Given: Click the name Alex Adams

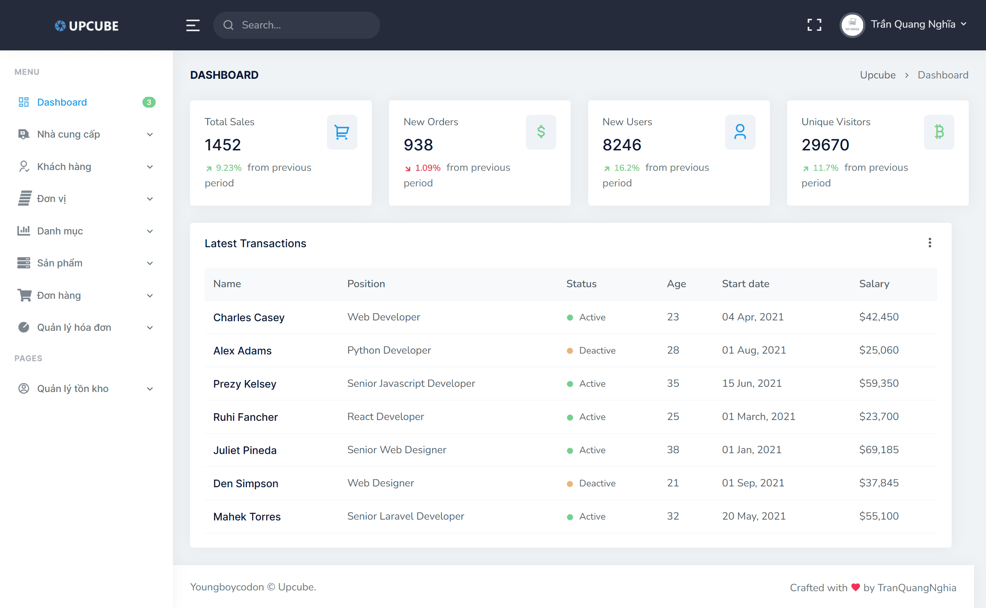Looking at the screenshot, I should [x=242, y=351].
